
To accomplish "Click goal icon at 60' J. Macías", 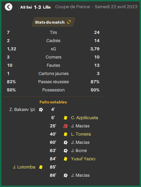I will tap(66, 142).
